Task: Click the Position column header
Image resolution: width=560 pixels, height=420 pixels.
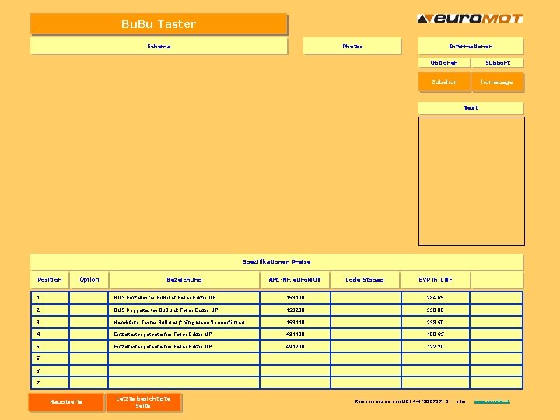Action: pyautogui.click(x=50, y=280)
